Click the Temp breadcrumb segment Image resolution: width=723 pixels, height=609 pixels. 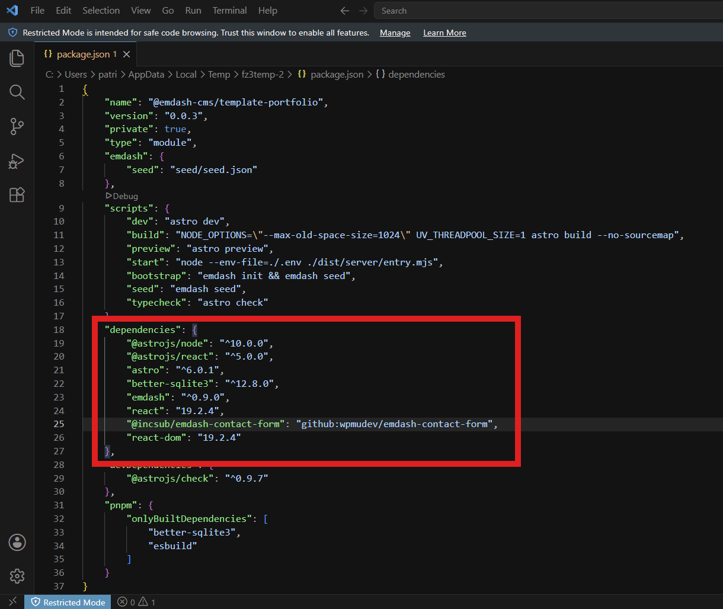[x=219, y=75]
